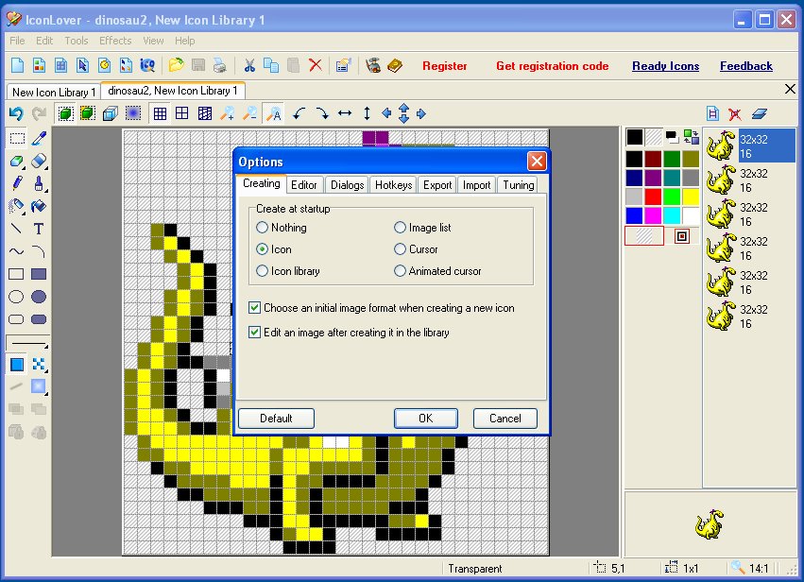This screenshot has width=804, height=582.
Task: Close the document tab panel X
Action: [790, 89]
